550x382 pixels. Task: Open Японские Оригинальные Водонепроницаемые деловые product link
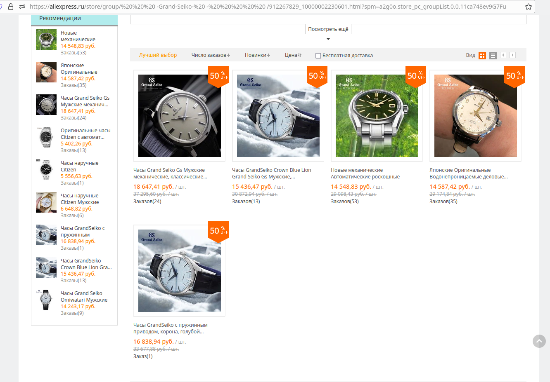[469, 173]
